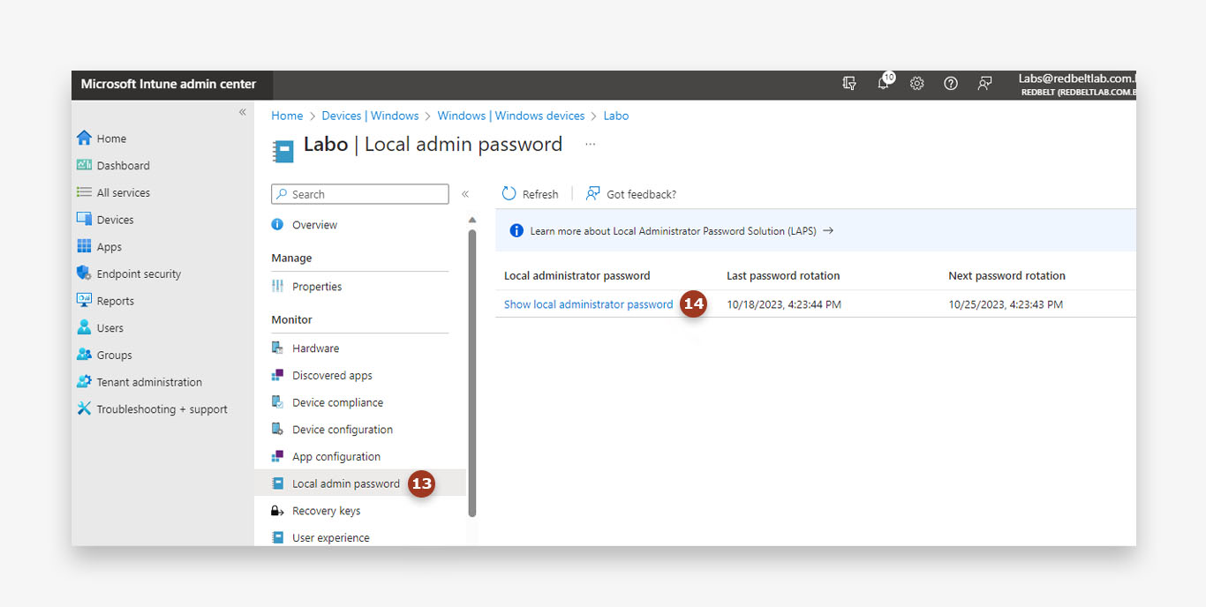Open the Cloud Shell icon in top bar
Viewport: 1206px width, 607px height.
pyautogui.click(x=849, y=84)
